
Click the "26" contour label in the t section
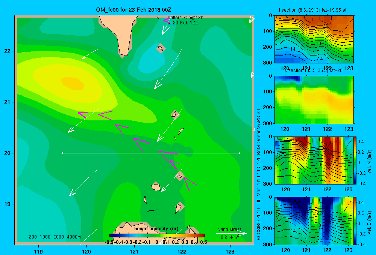326,26
